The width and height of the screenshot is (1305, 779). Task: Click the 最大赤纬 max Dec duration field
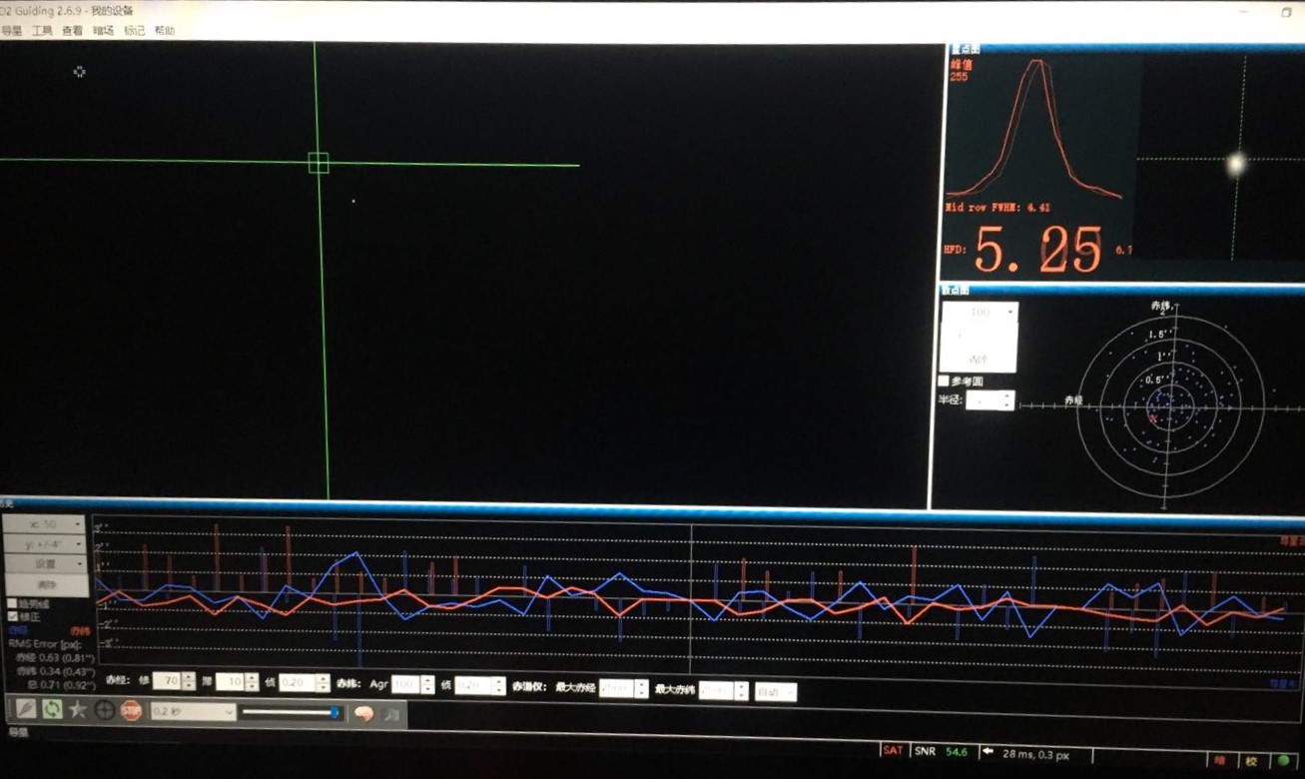point(716,690)
